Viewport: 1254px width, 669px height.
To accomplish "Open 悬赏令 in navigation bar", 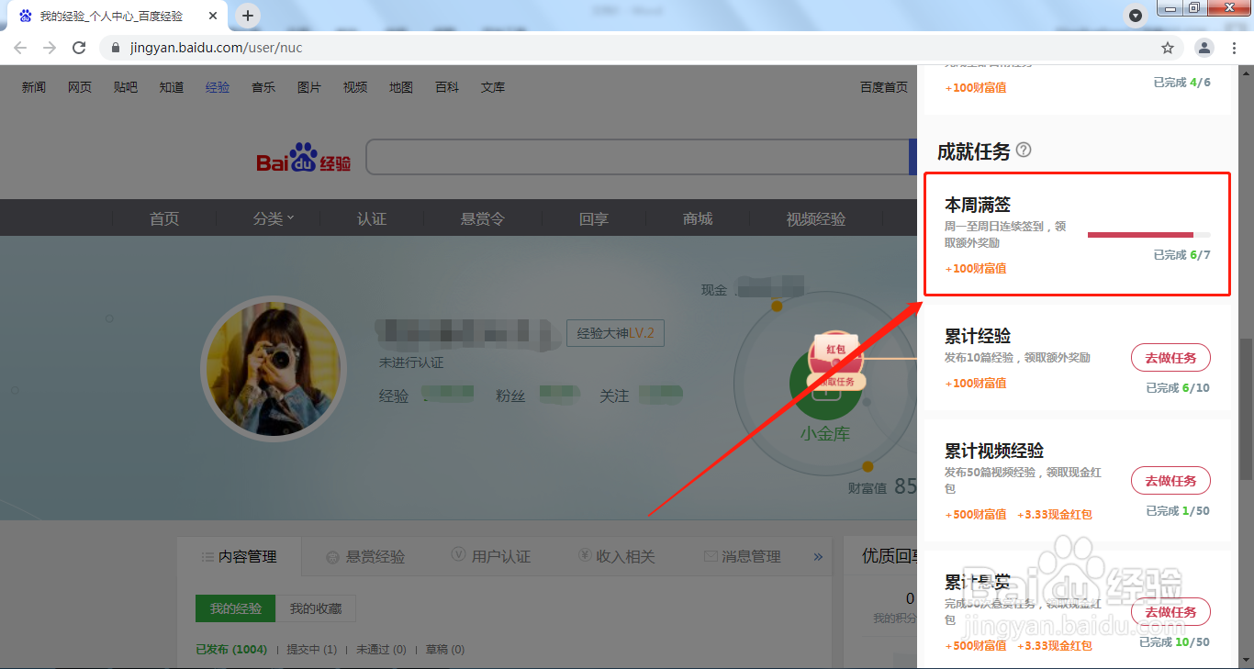I will pos(483,218).
